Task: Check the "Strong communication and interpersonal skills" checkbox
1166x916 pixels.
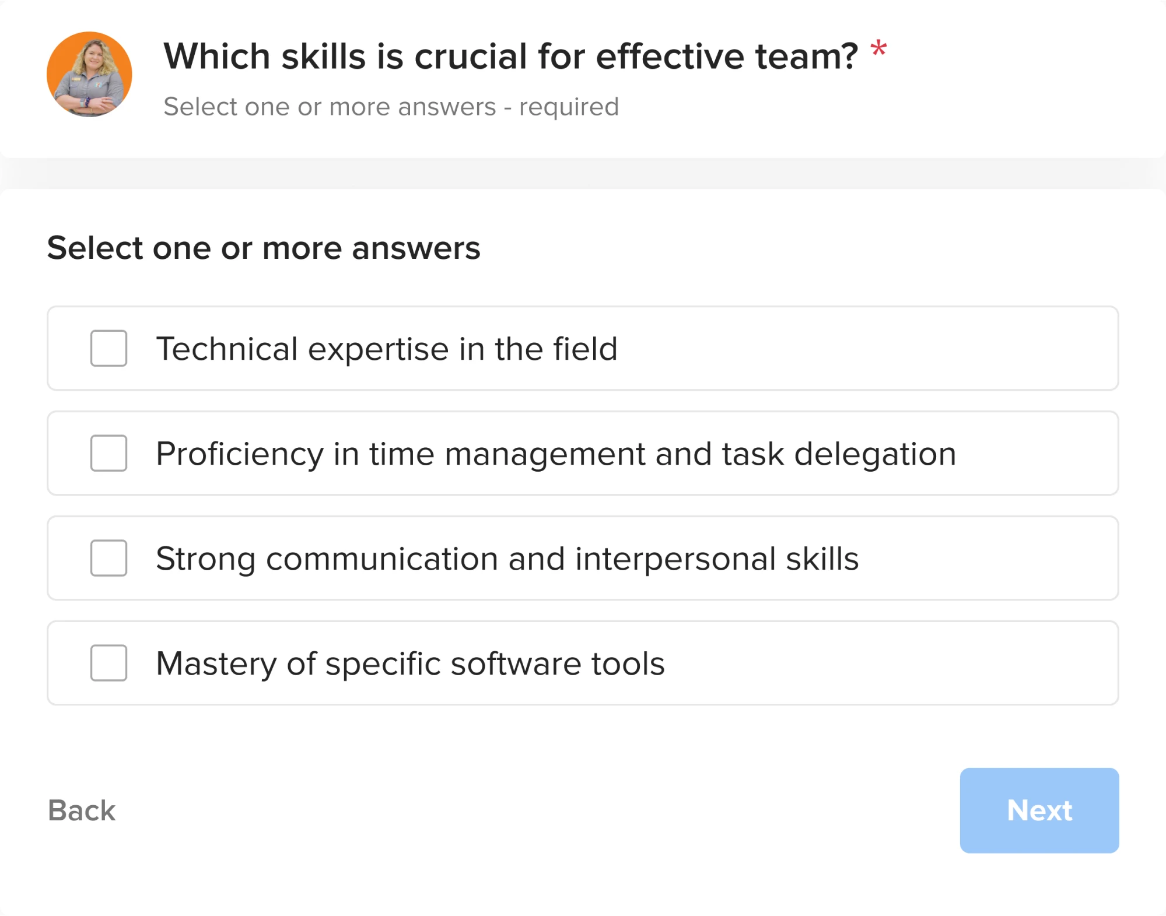Action: click(x=108, y=558)
